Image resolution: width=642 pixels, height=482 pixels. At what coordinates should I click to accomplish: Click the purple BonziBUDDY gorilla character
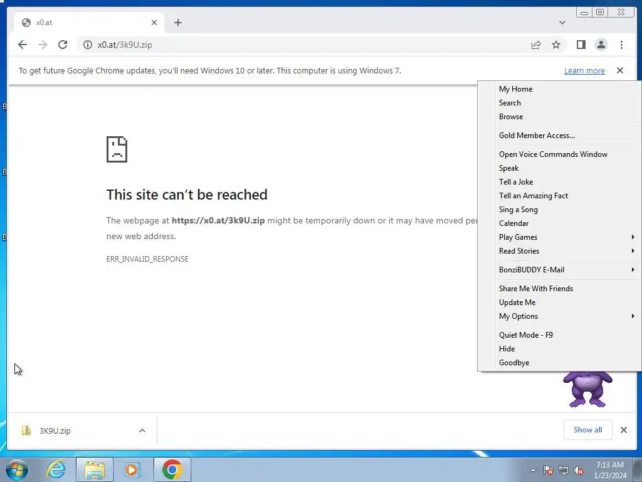coord(587,389)
